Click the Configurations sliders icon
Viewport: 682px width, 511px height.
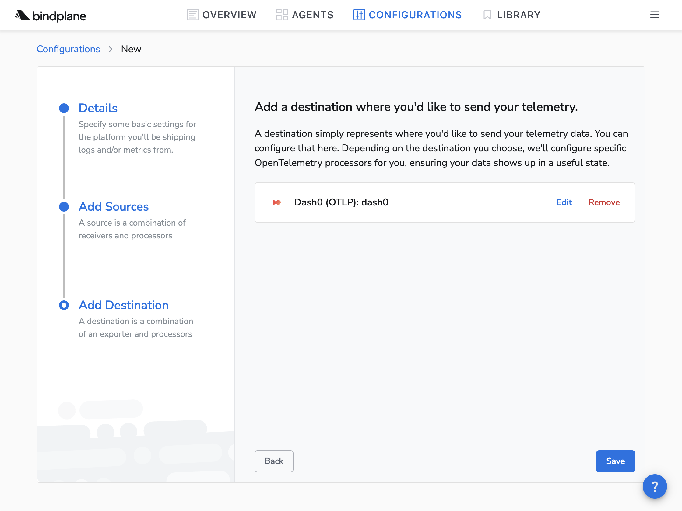tap(359, 15)
